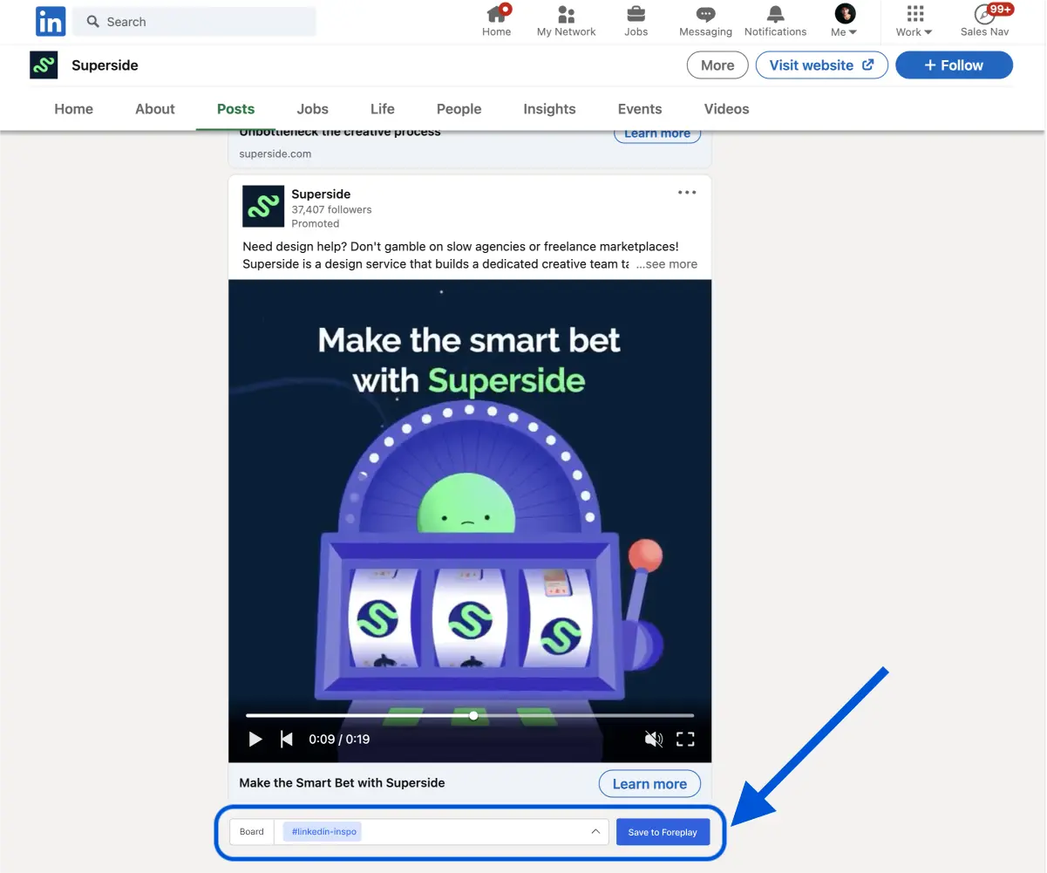
Task: Click Learn more below the video
Action: coord(649,784)
